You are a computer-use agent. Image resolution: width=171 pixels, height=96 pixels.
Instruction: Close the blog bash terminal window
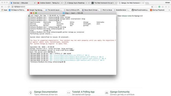[31, 13]
